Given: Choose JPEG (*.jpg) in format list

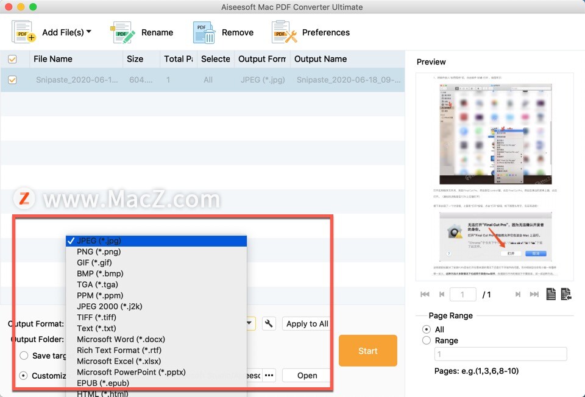Looking at the screenshot, I should pos(157,241).
